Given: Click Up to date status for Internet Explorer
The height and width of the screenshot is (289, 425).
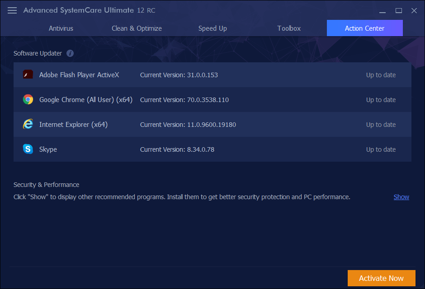Looking at the screenshot, I should tap(381, 125).
